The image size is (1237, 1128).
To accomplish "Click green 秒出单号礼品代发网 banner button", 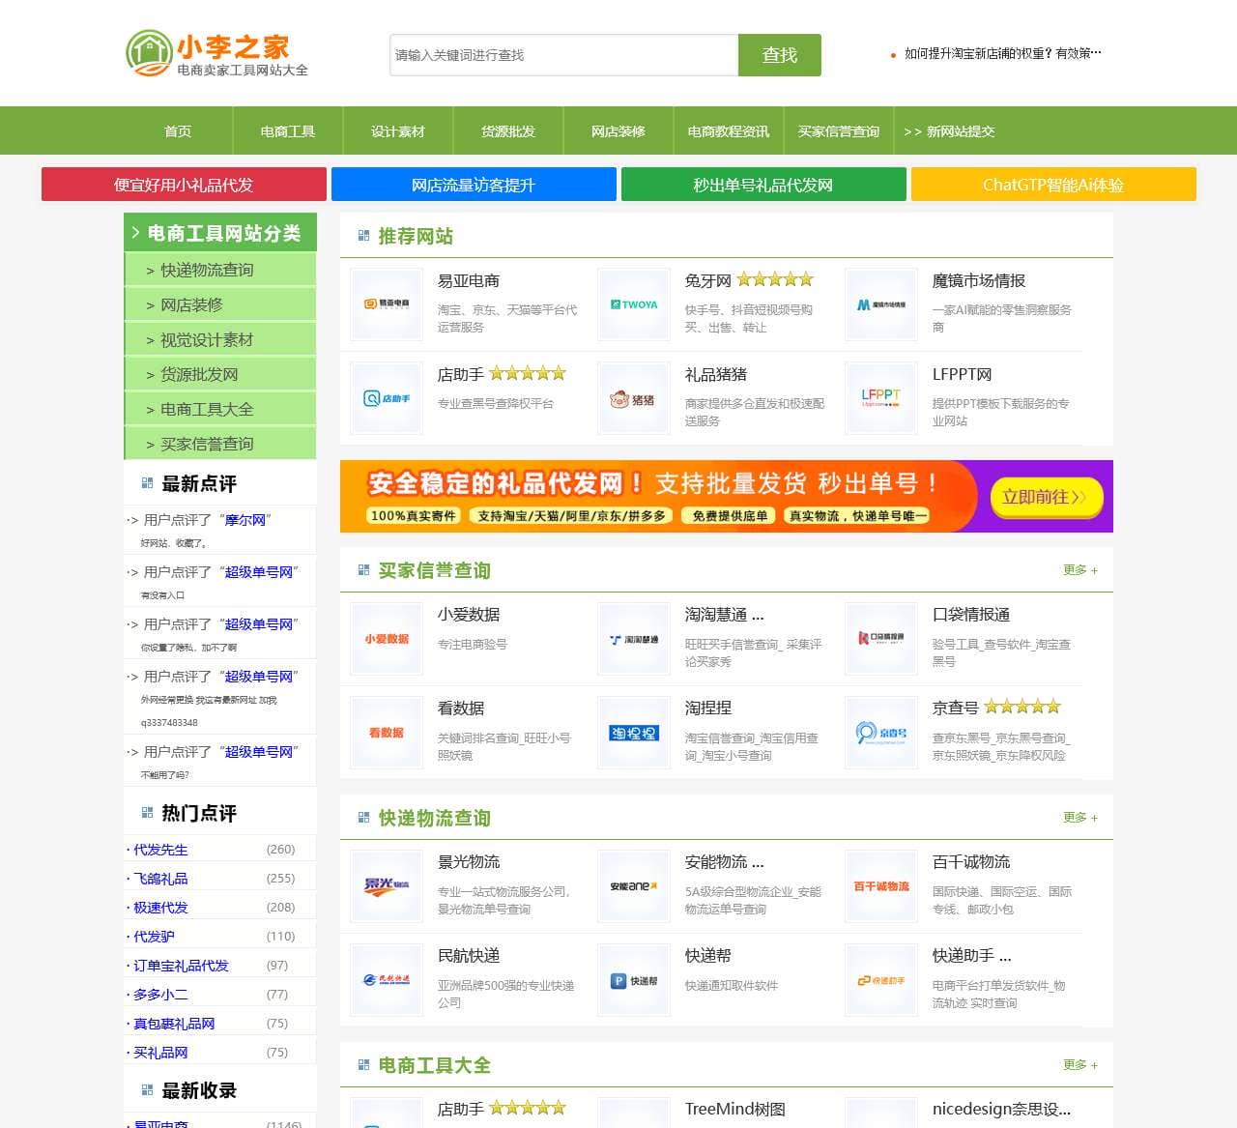I will [x=763, y=185].
